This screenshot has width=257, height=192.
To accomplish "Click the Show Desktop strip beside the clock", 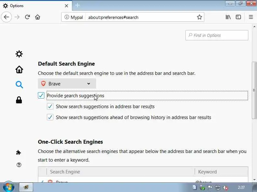I will [x=254, y=187].
